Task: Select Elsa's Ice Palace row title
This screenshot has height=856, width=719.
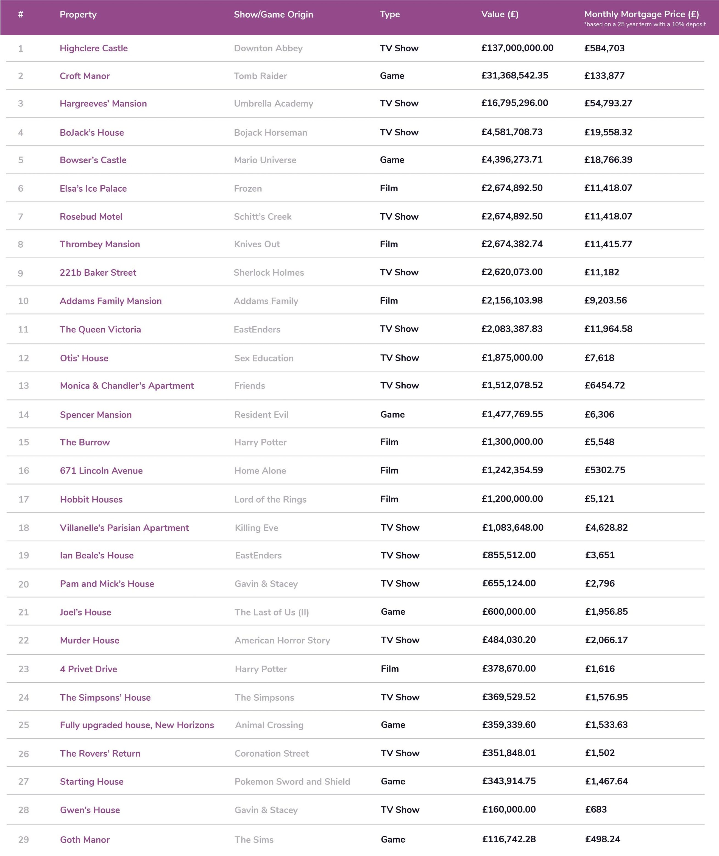Action: coord(93,188)
